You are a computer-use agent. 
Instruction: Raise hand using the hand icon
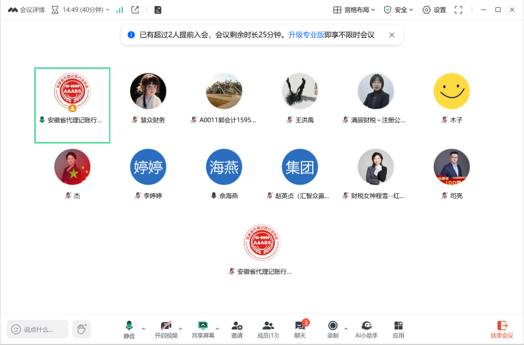(82, 329)
